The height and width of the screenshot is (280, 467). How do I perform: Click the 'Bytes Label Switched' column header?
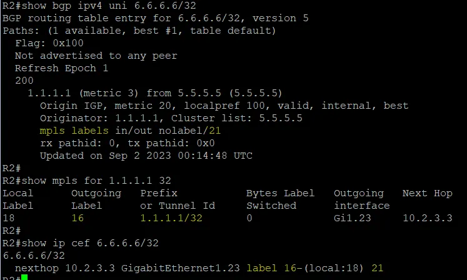(280, 199)
